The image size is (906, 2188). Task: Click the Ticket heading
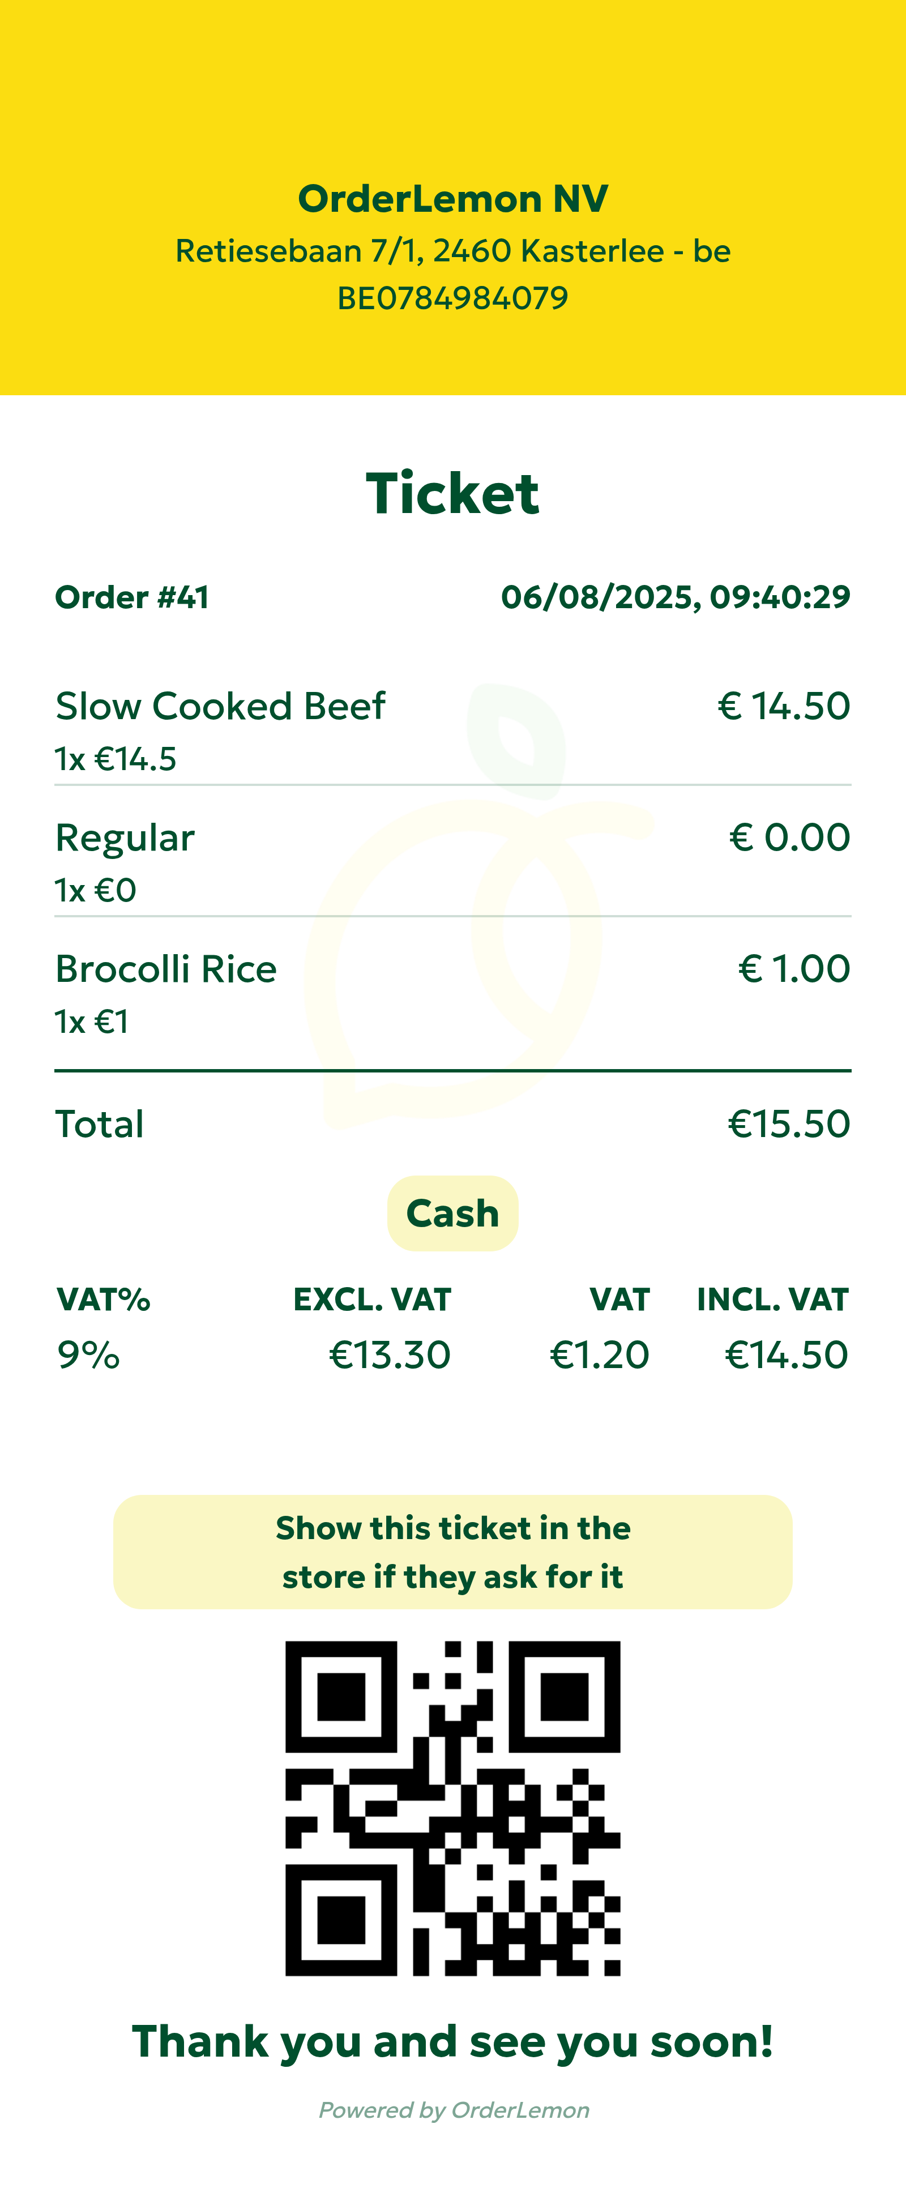[452, 494]
